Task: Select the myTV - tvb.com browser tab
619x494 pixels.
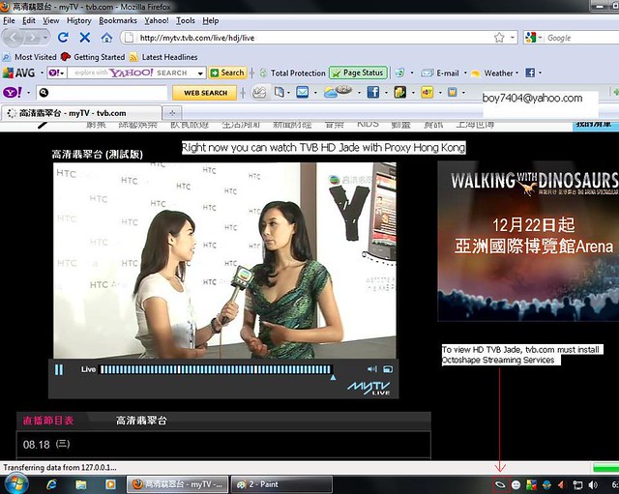Action: 81,113
